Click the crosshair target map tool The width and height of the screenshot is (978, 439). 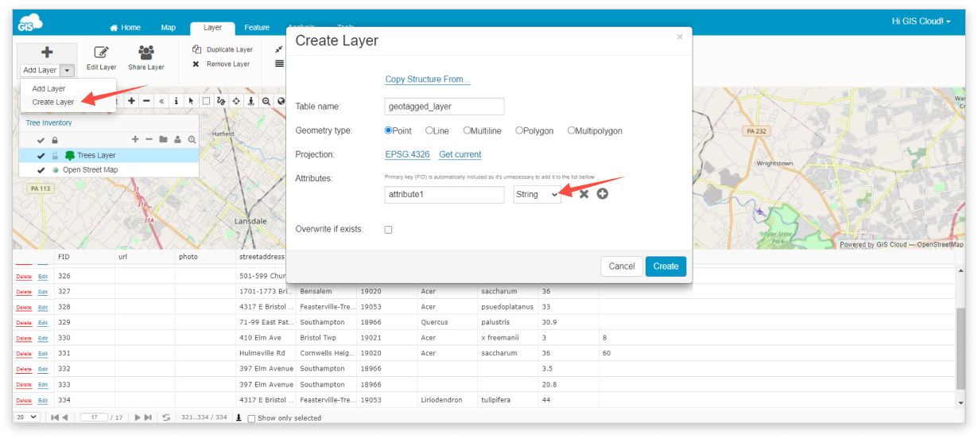(236, 101)
